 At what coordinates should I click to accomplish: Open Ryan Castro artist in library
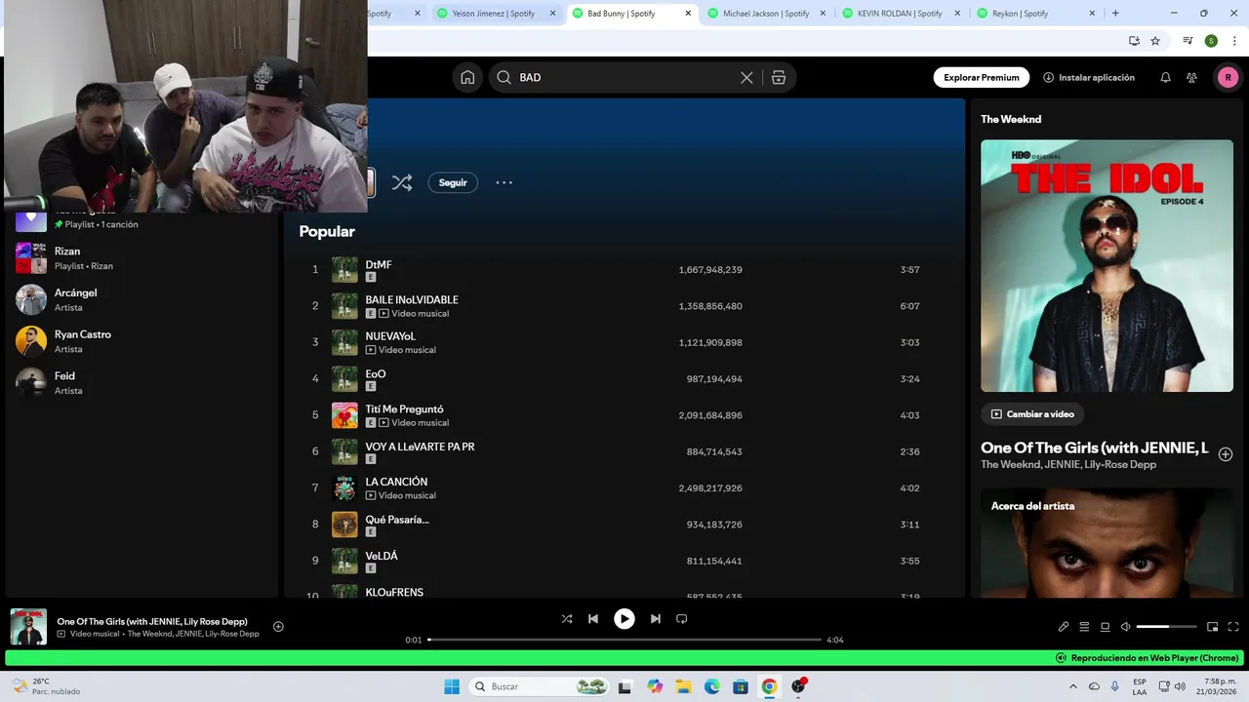141,341
